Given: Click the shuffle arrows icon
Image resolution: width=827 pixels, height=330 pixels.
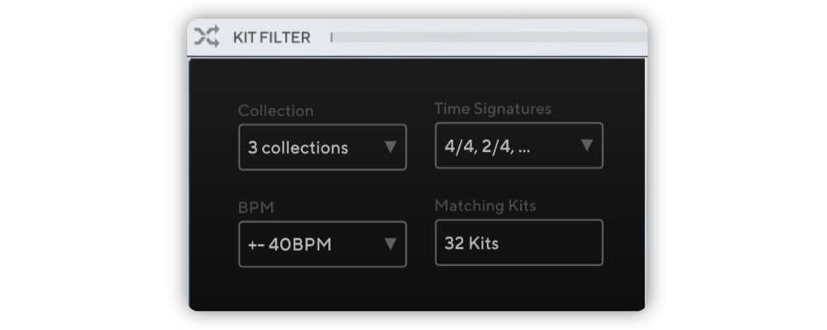Looking at the screenshot, I should pos(206,37).
